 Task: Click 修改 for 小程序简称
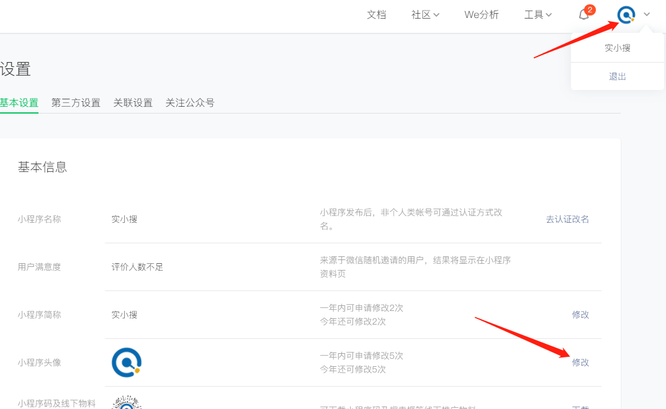(x=580, y=315)
